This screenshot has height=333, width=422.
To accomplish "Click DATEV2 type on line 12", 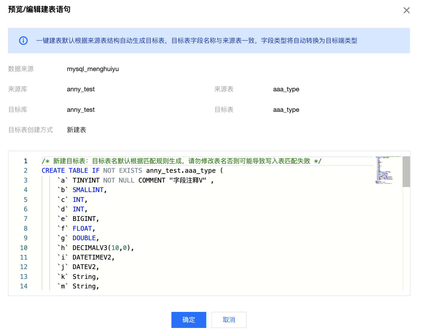I will (x=84, y=267).
